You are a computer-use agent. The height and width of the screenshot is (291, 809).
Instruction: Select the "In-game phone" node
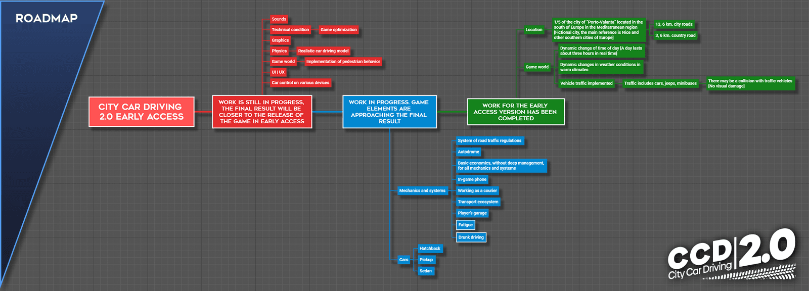tap(472, 179)
